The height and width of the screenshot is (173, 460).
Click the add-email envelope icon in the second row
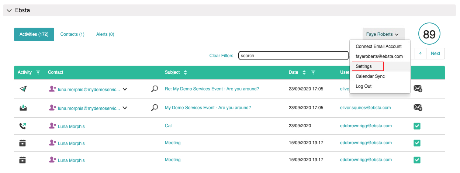[x=418, y=108]
